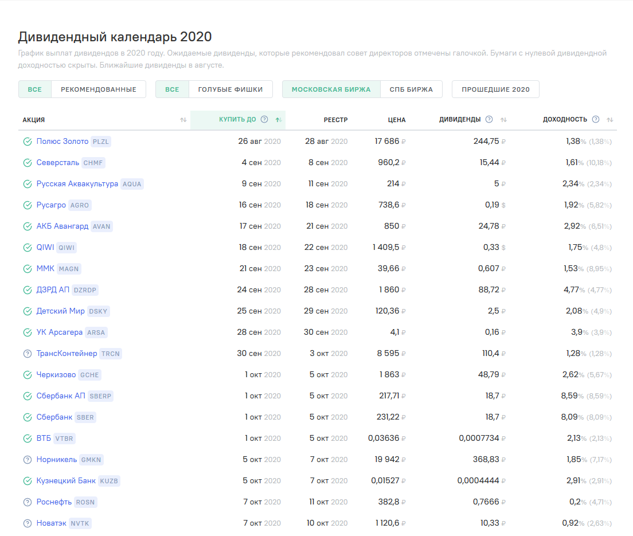The width and height of the screenshot is (633, 536).
Task: Click the checkmark icon beside QIWI
Action: pos(28,248)
